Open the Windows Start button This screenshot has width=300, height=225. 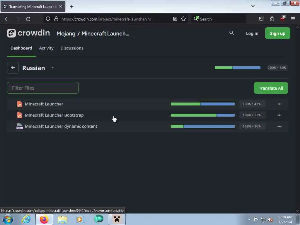8,219
